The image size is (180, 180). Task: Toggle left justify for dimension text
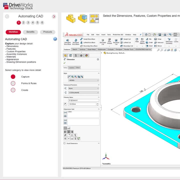[x=65, y=132]
